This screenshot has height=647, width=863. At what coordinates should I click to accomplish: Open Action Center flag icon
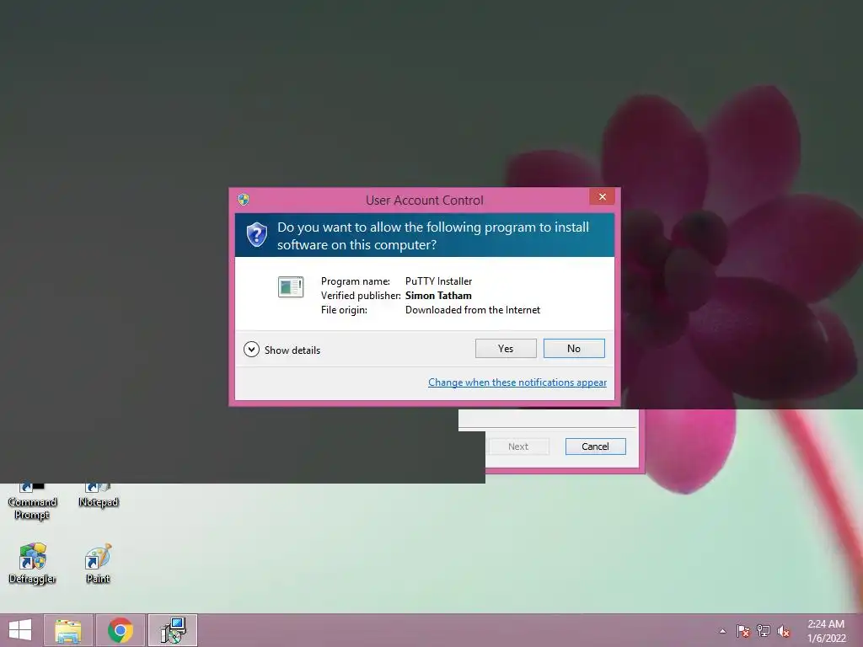[743, 631]
